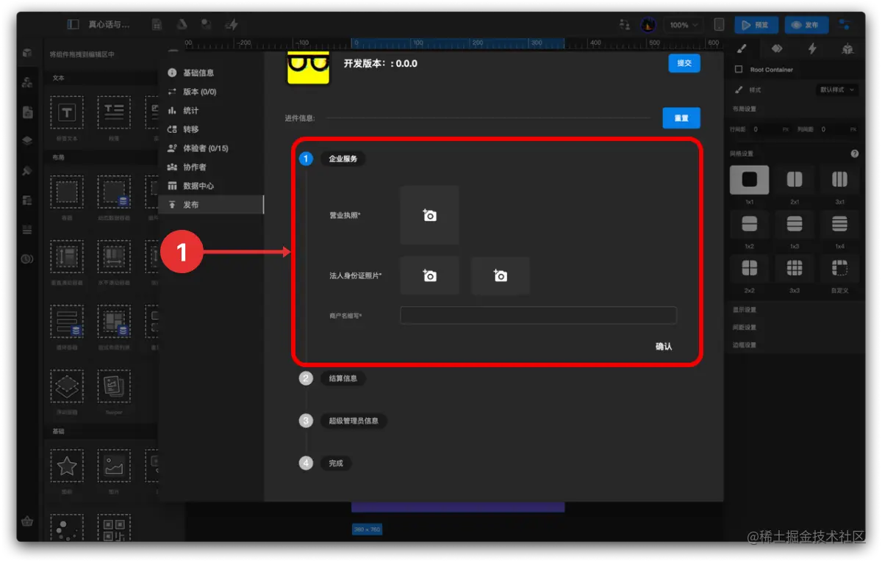This screenshot has width=882, height=561.
Task: Select the title text component with T icon
Action: coord(67,112)
